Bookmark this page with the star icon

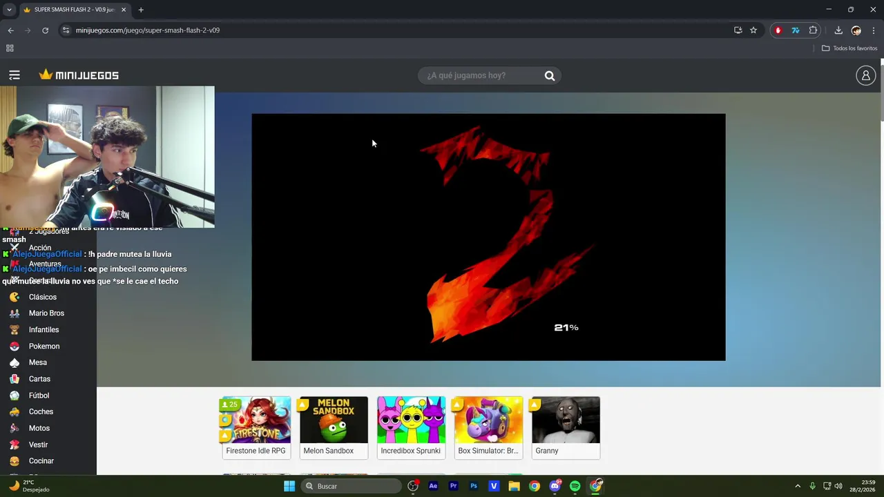point(753,30)
